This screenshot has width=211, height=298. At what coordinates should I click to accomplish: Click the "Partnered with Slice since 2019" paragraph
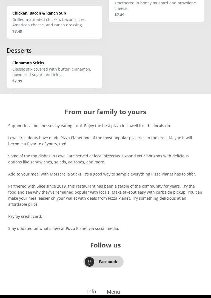105,195
